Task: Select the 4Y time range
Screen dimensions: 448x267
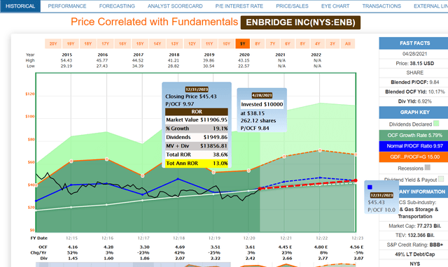Action: pos(318,43)
